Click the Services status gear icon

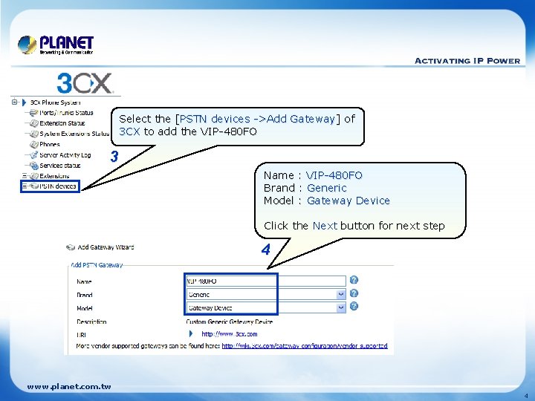33,166
